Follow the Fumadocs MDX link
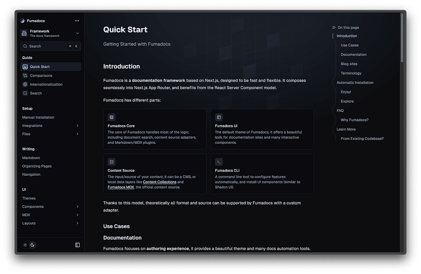The width and height of the screenshot is (421, 274). pos(121,187)
